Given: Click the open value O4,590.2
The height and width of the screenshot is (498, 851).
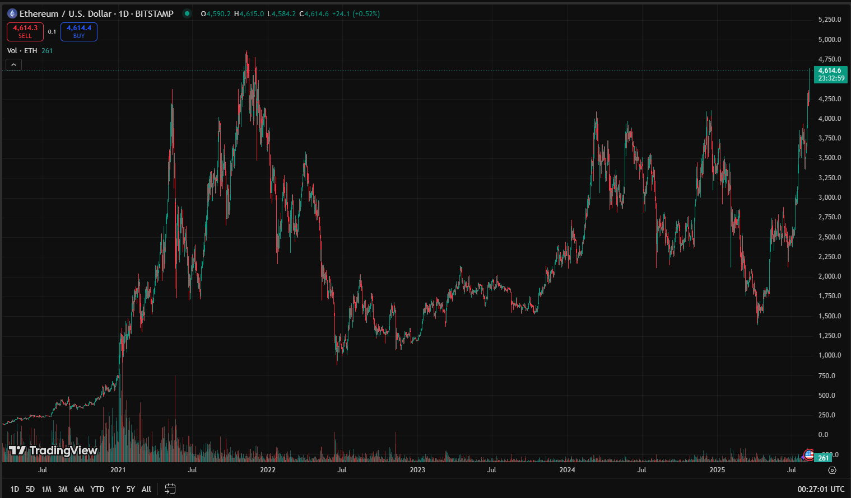Looking at the screenshot, I should coord(216,13).
